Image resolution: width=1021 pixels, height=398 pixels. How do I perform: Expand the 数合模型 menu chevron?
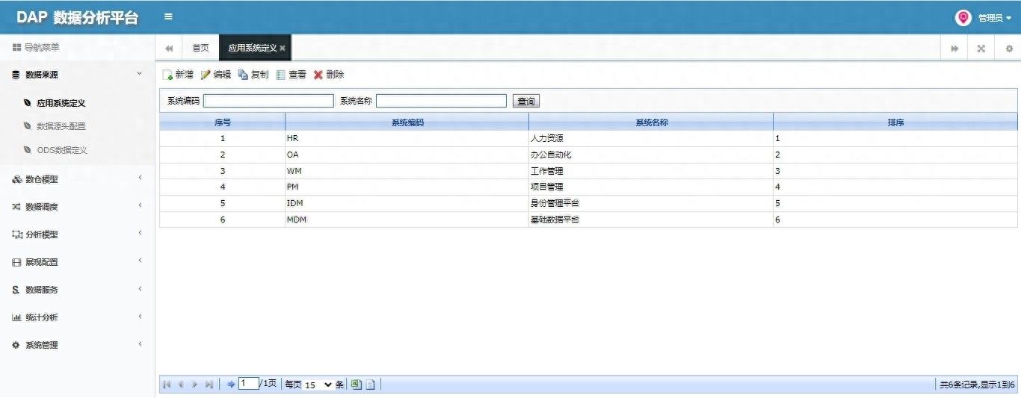coord(140,178)
